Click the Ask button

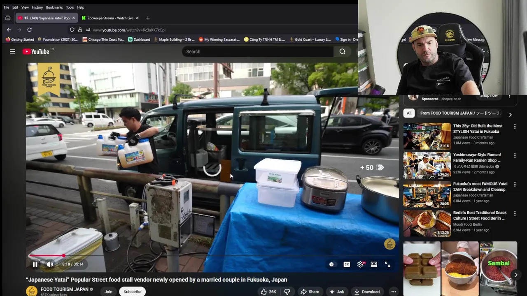coord(336,291)
